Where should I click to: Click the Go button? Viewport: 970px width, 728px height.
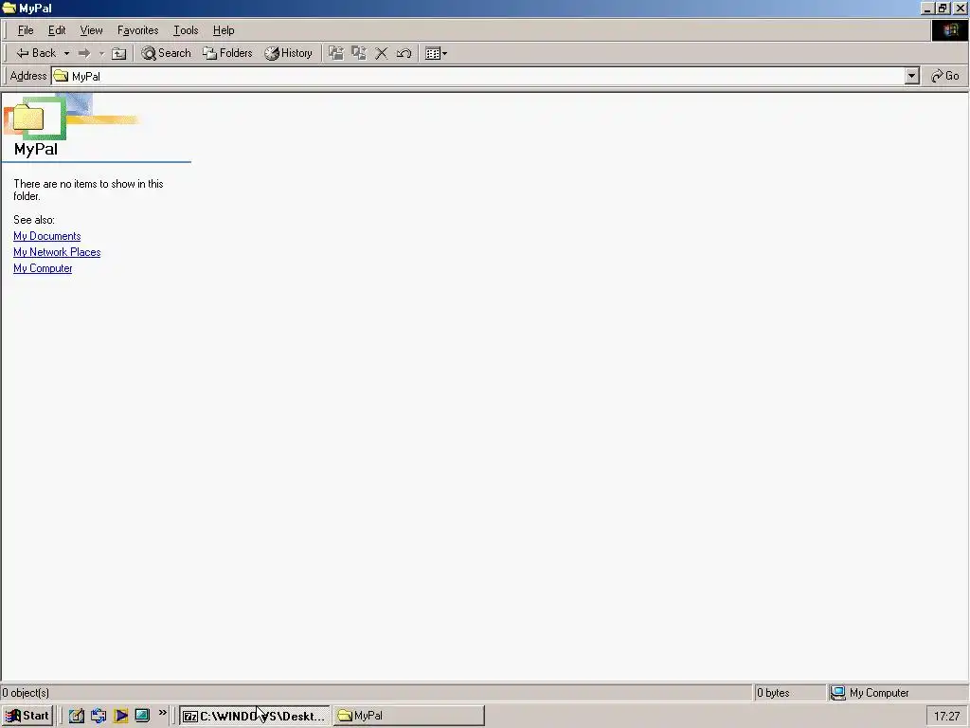click(x=945, y=76)
